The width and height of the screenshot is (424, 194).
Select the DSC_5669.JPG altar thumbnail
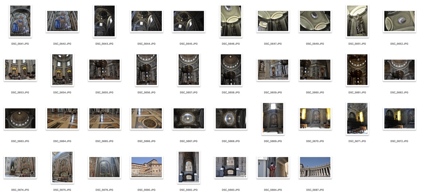273,118
